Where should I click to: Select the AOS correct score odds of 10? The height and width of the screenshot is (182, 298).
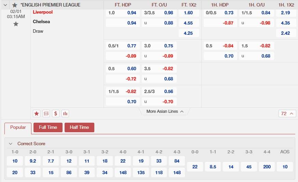(285, 167)
